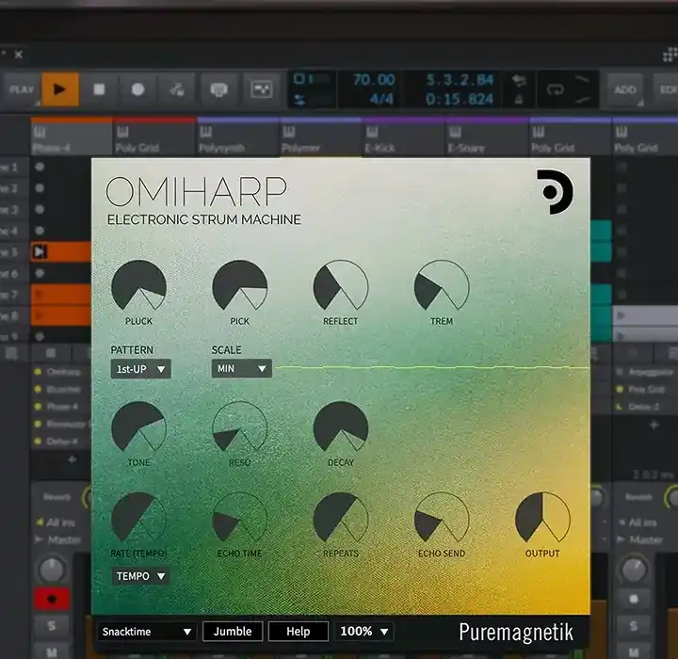
Task: Toggle the S solo button on left channel
Action: click(x=52, y=626)
